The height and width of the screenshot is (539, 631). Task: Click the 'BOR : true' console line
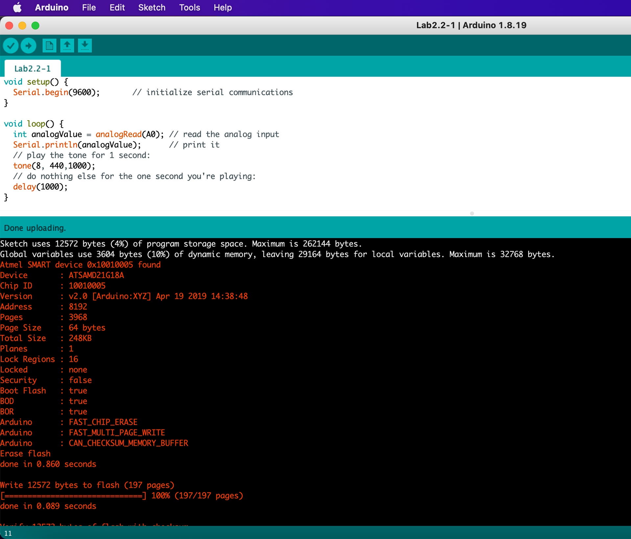44,412
